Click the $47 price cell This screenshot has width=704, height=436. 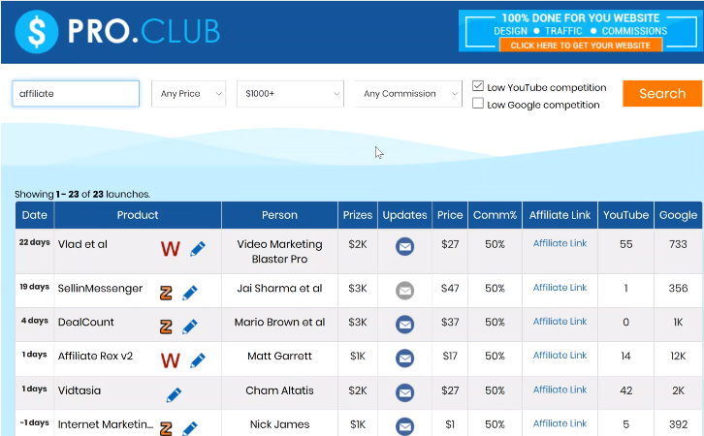(x=450, y=289)
